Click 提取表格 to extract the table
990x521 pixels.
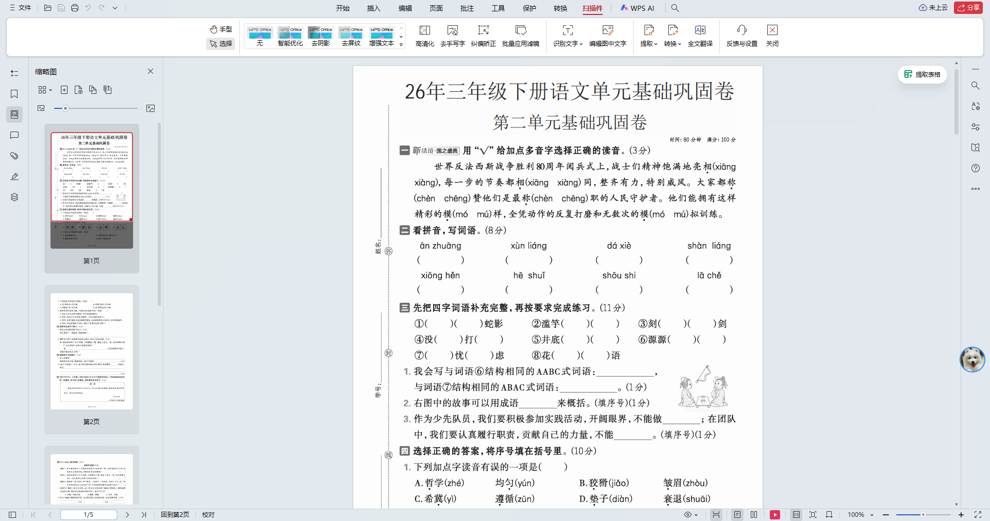(922, 74)
